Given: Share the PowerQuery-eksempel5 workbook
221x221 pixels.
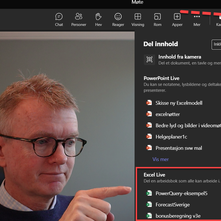Looking at the screenshot, I should 182,193.
